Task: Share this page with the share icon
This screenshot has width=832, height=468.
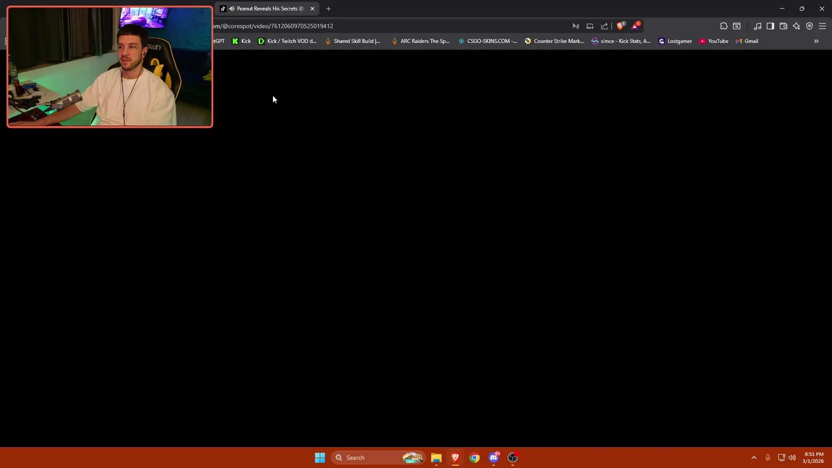Action: (604, 26)
